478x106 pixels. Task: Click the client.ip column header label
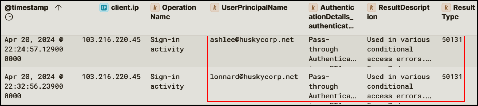click(x=125, y=8)
